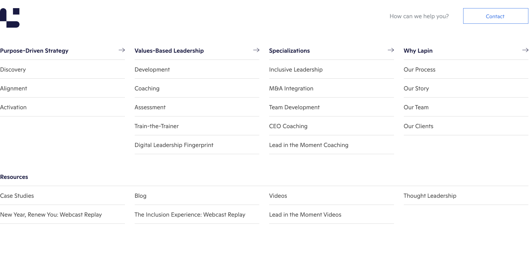
Task: Type in 'How can we help you?' field
Action: (419, 16)
